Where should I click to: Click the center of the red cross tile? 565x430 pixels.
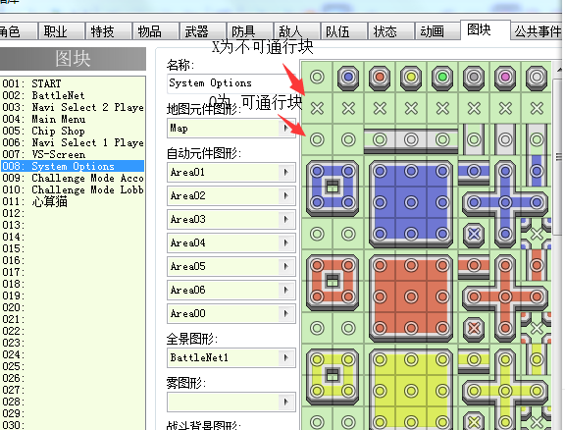point(505,296)
